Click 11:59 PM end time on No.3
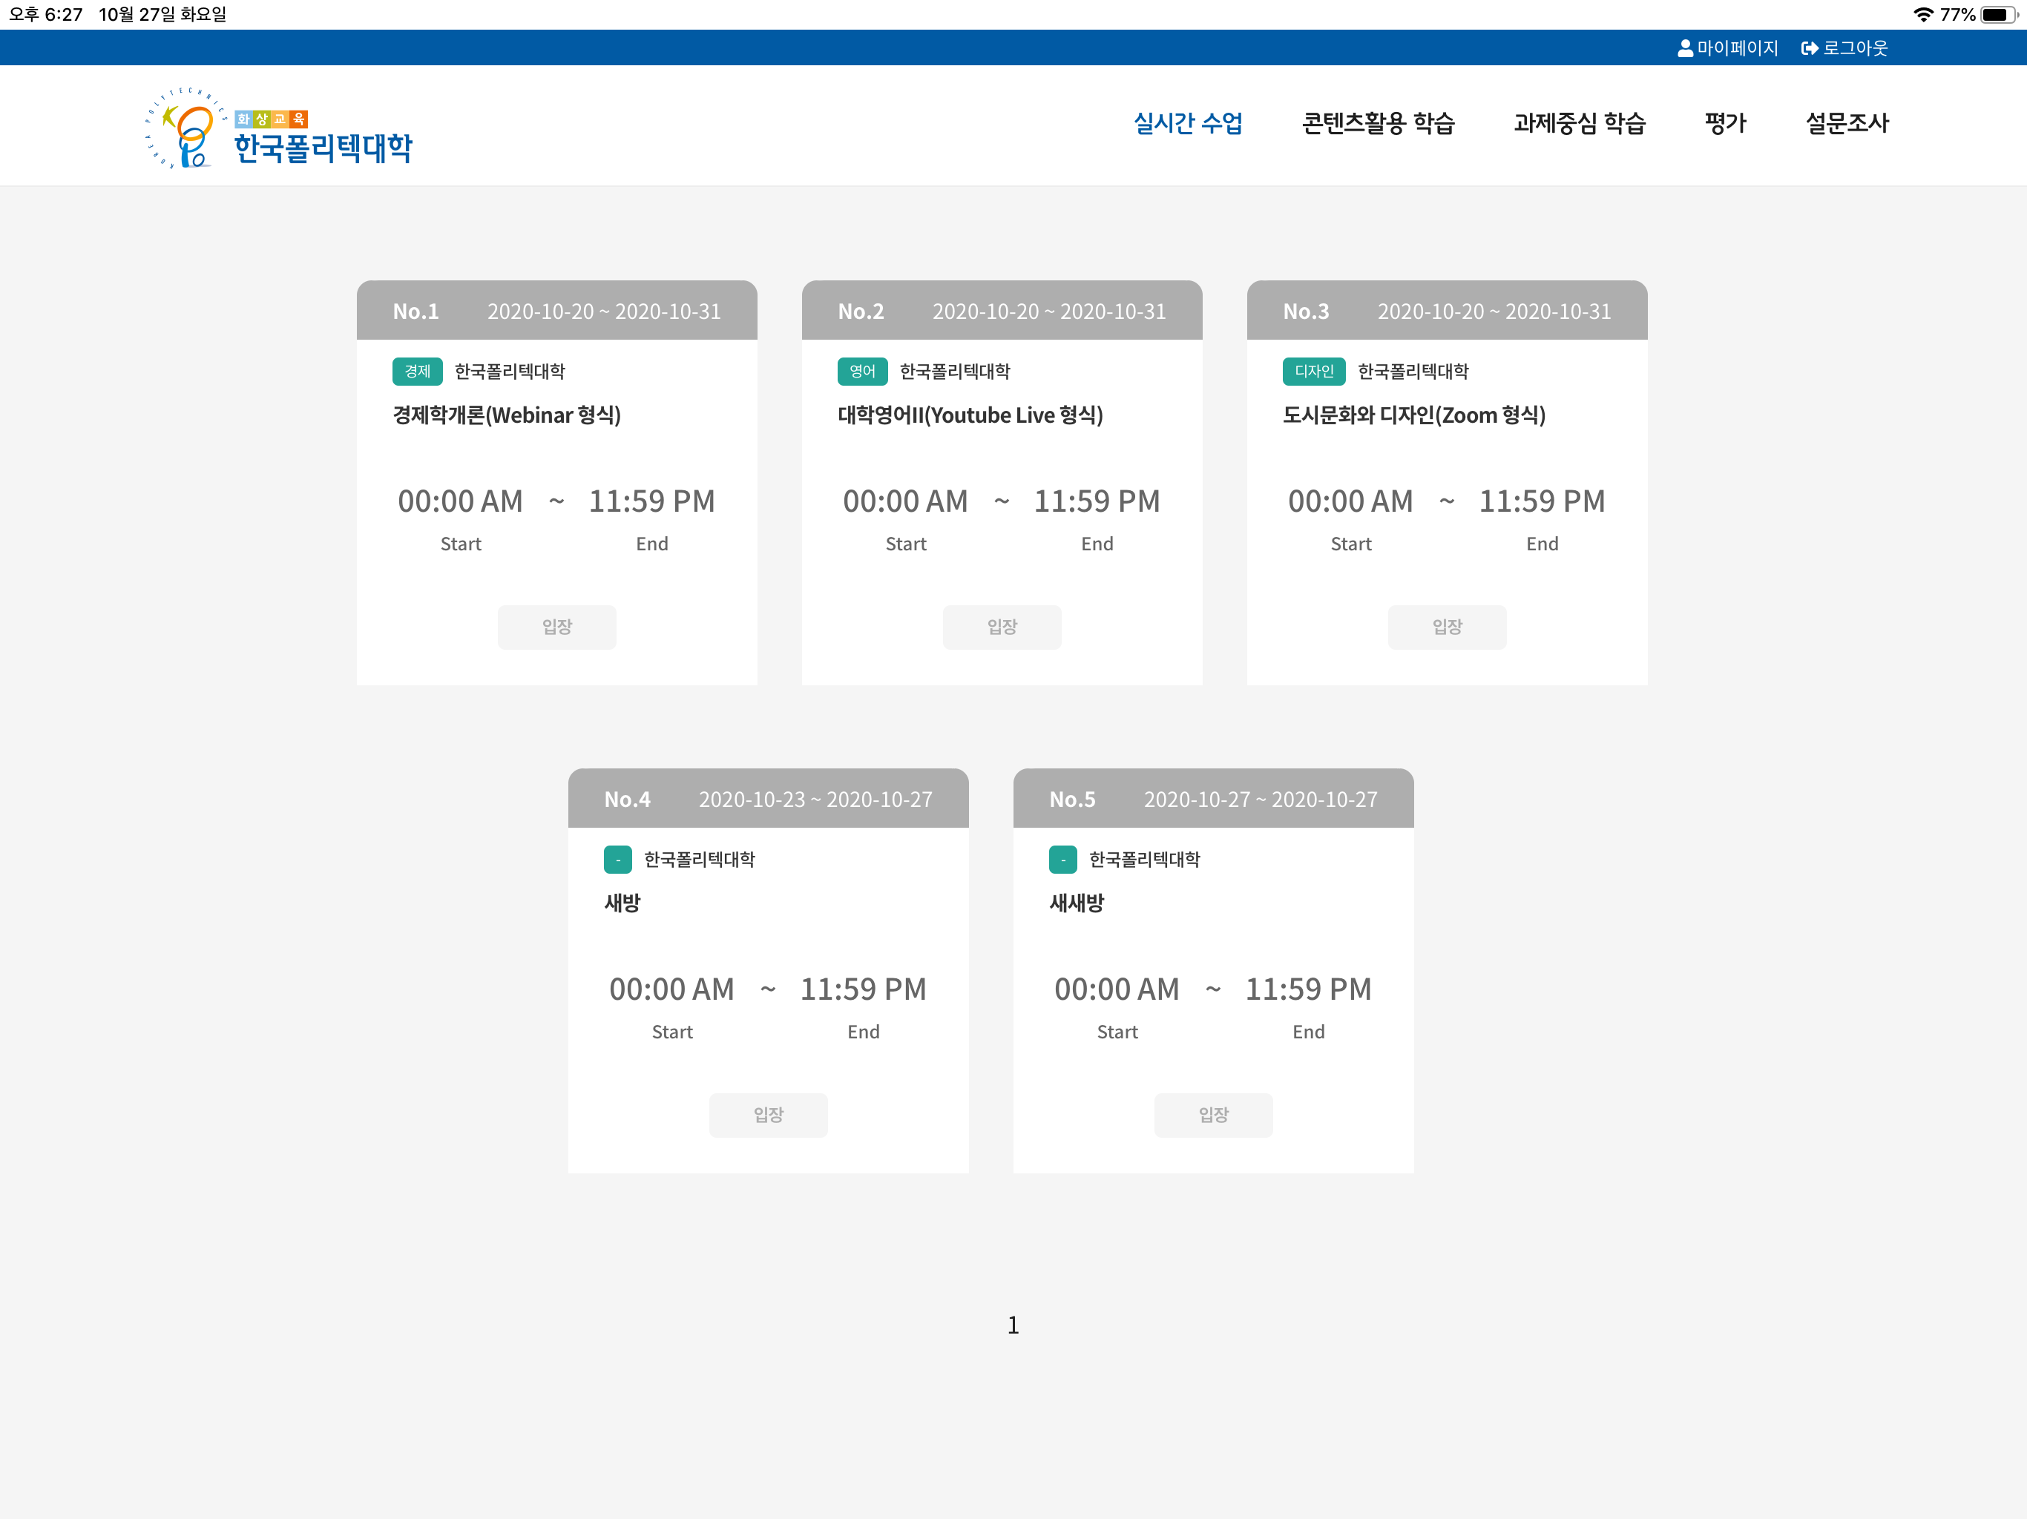 [1543, 501]
